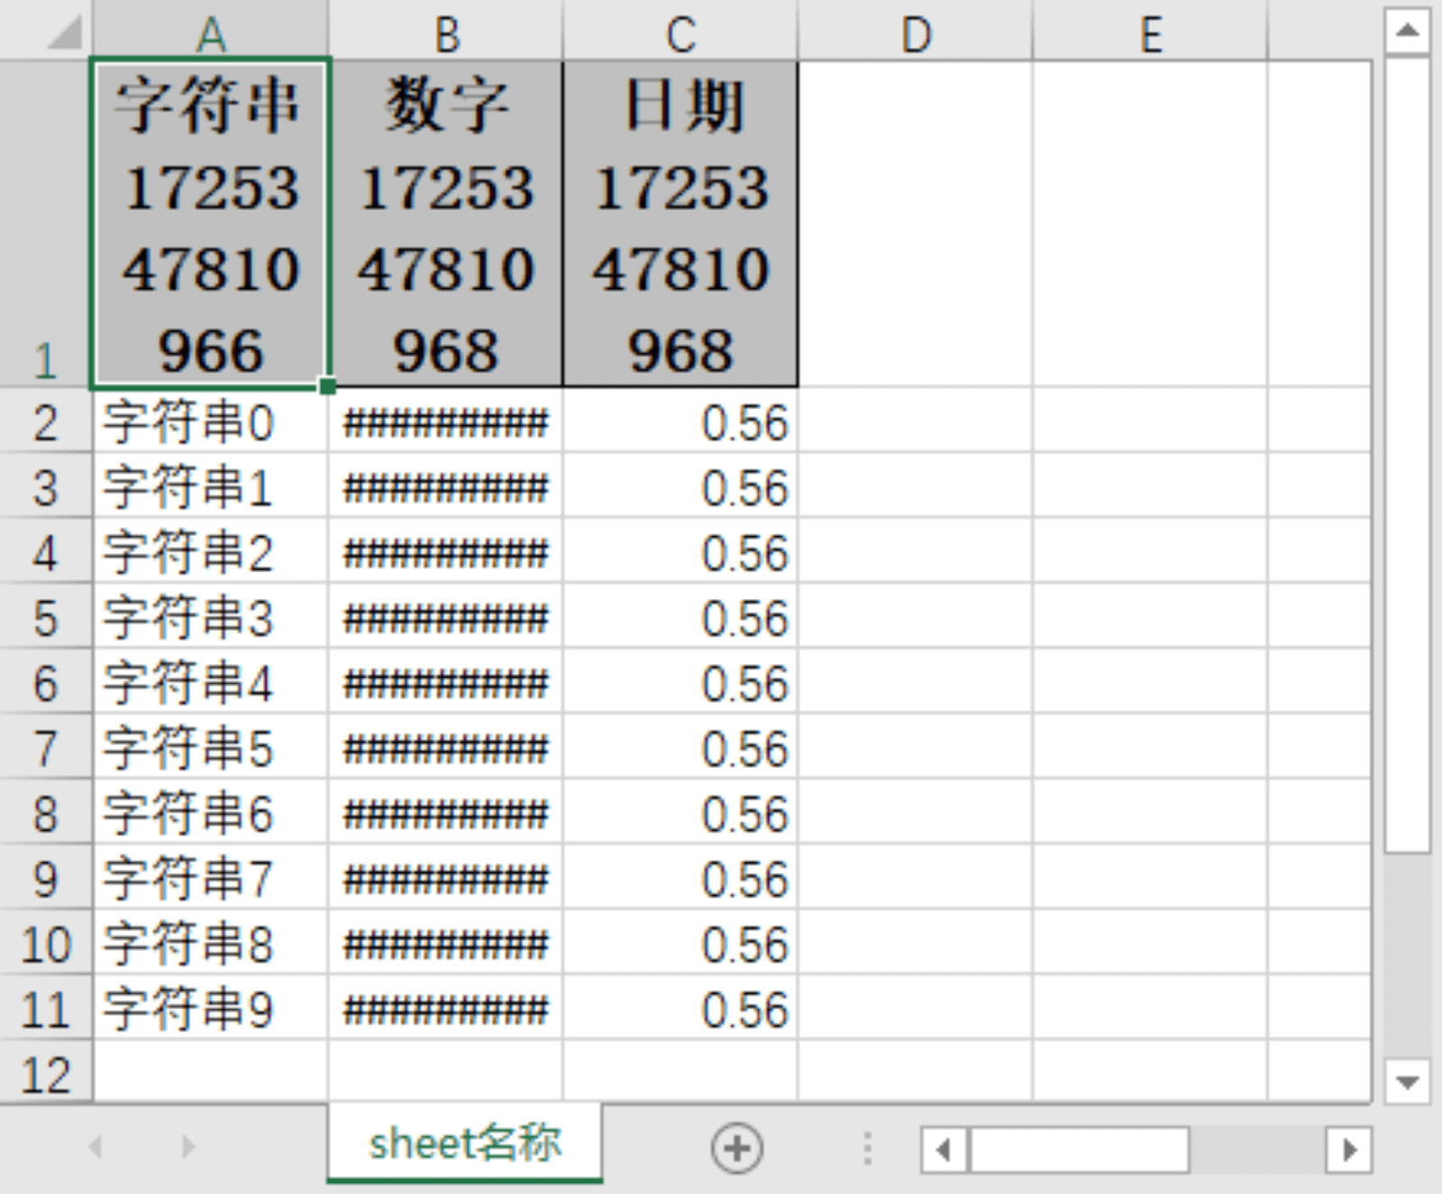Click the three-dot splitter between scrollbars
This screenshot has width=1442, height=1194.
click(x=867, y=1147)
